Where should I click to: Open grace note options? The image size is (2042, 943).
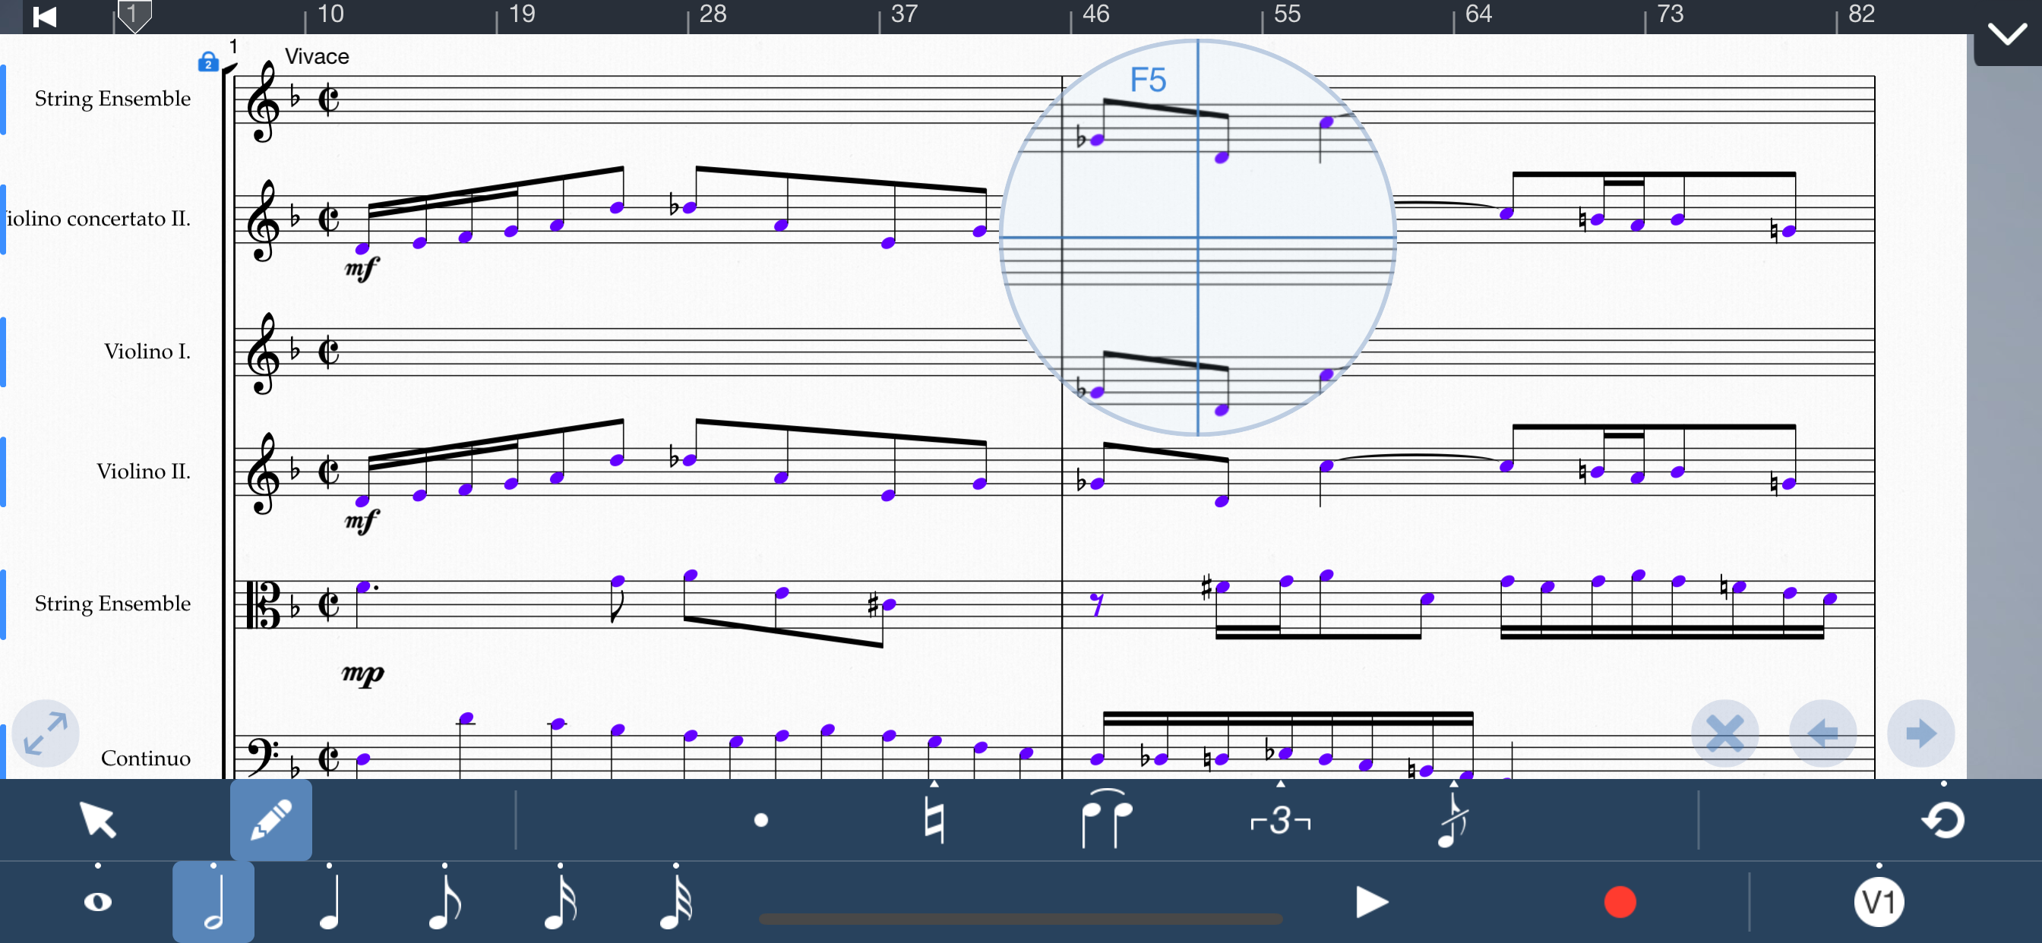[x=1453, y=820]
